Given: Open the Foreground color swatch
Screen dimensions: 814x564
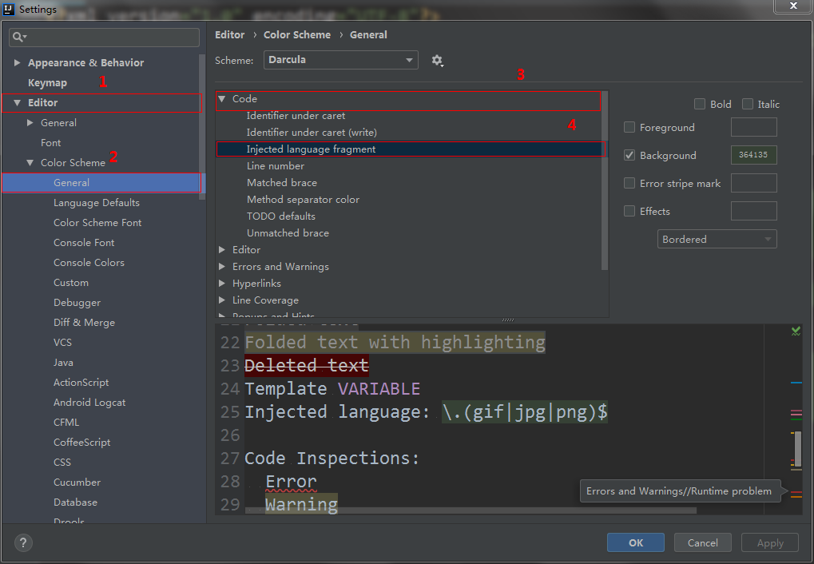Looking at the screenshot, I should 753,127.
